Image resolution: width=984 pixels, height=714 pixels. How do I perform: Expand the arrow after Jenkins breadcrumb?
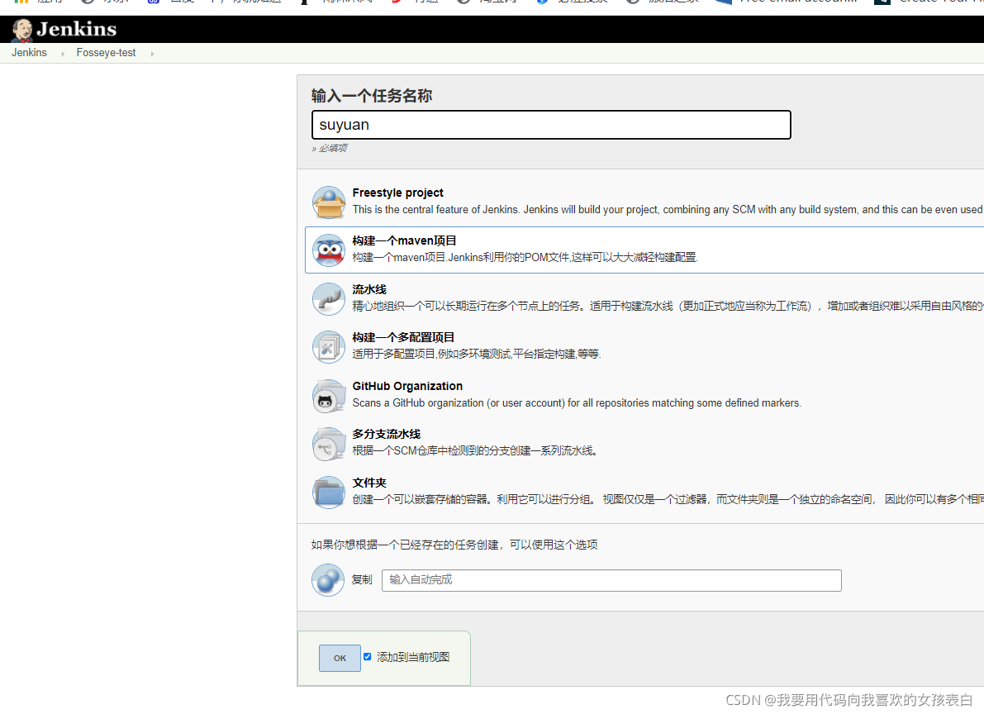point(62,54)
